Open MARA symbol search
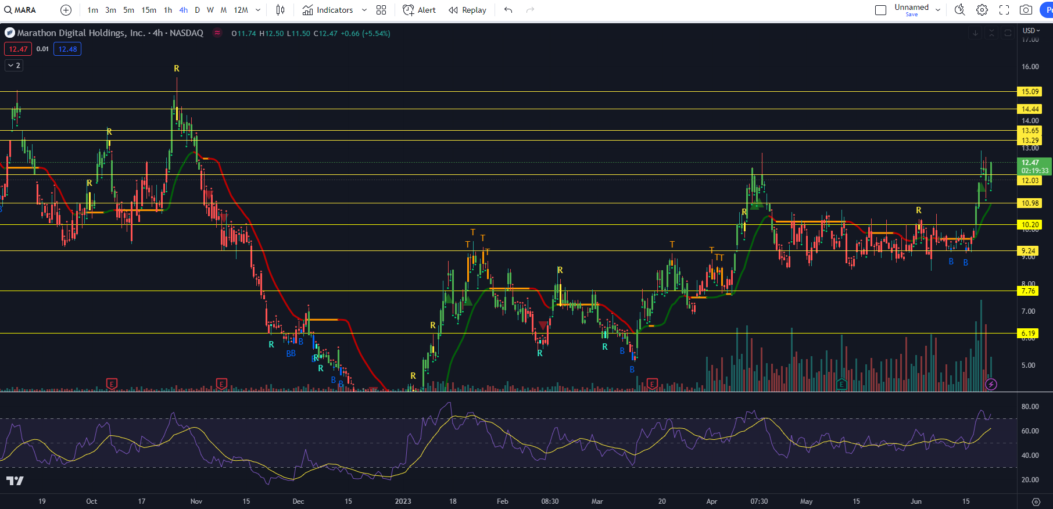Viewport: 1053px width, 509px height. tap(20, 10)
